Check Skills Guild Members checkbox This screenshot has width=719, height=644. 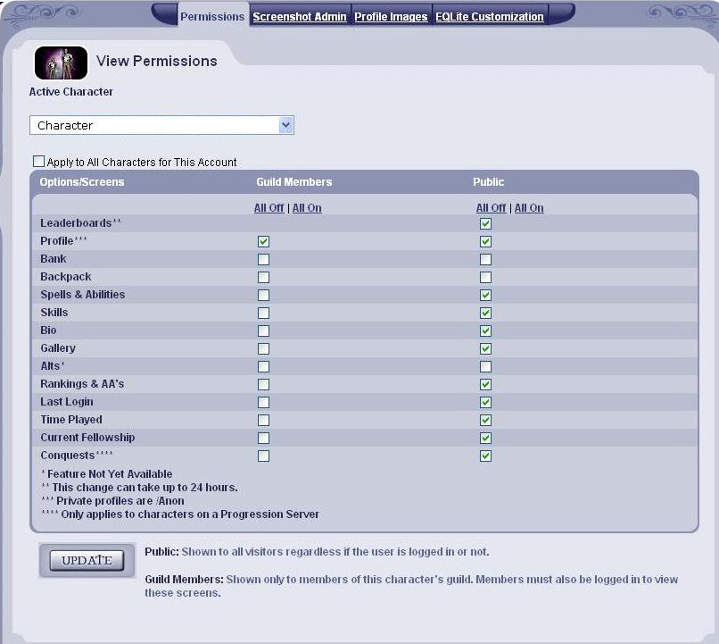pos(264,313)
